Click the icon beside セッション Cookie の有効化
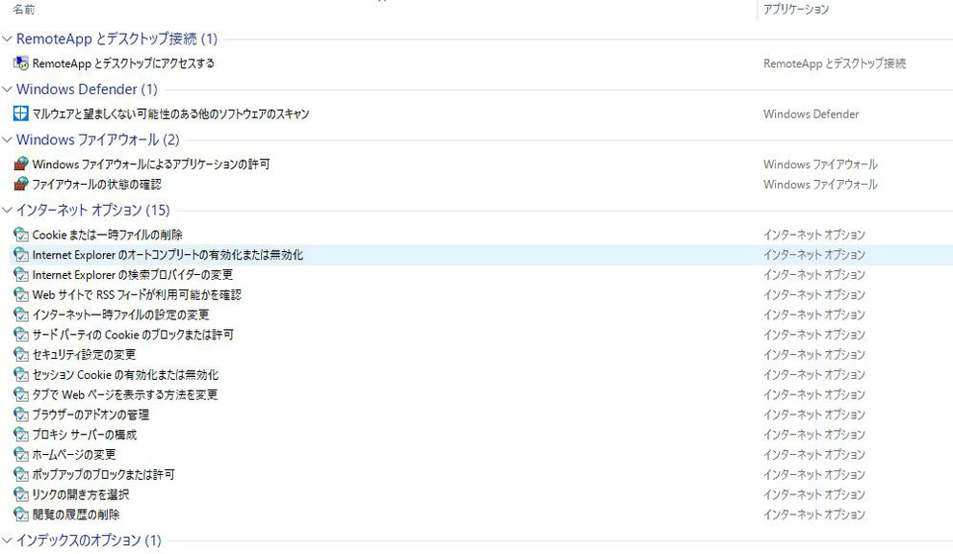 [x=20, y=374]
